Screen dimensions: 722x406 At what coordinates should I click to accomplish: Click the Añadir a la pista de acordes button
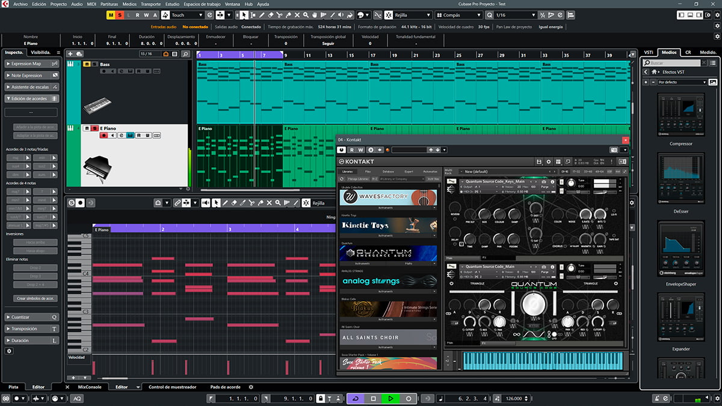click(35, 127)
